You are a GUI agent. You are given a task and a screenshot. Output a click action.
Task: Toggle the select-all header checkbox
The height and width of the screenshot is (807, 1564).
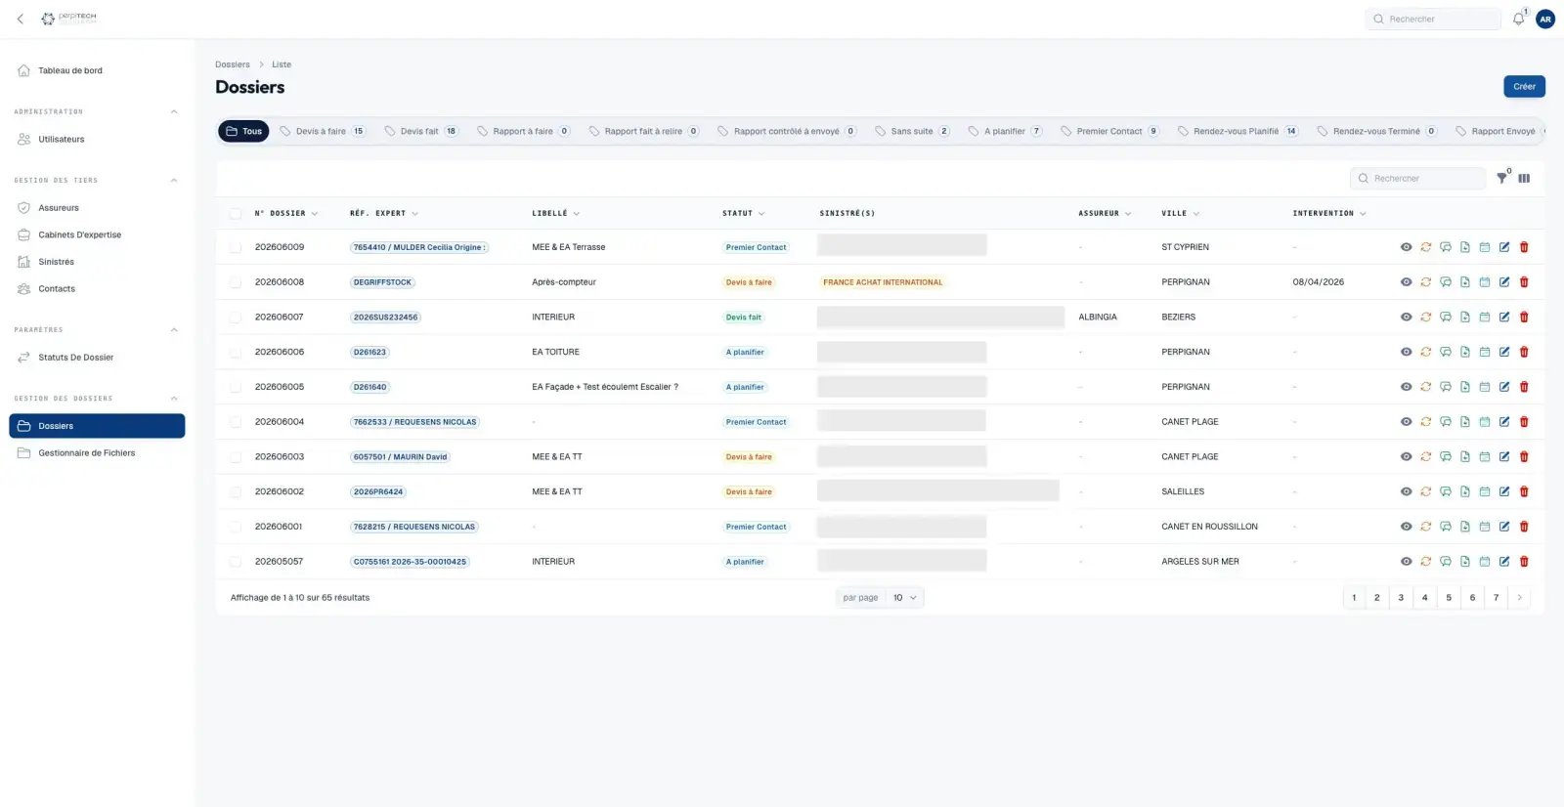(x=236, y=213)
